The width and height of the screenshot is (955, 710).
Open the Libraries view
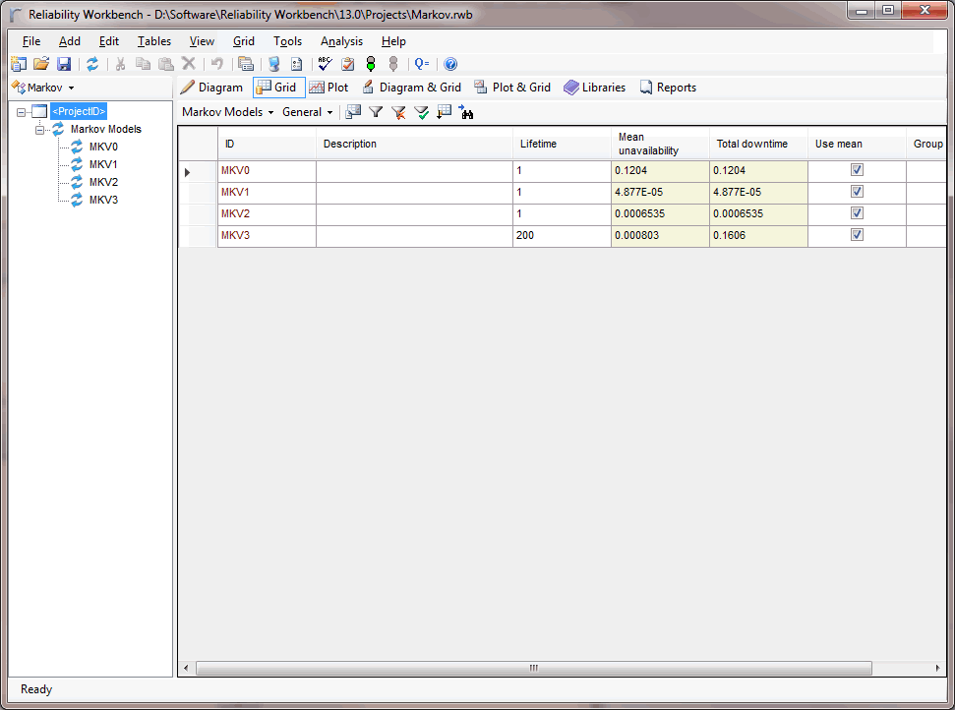pyautogui.click(x=594, y=88)
